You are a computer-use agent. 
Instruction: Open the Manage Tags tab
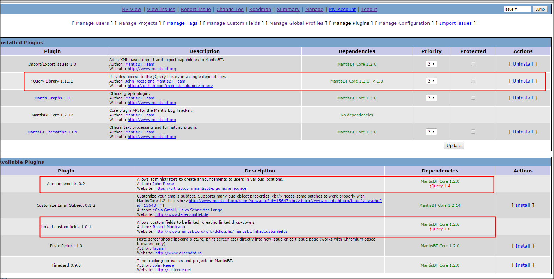[x=182, y=23]
